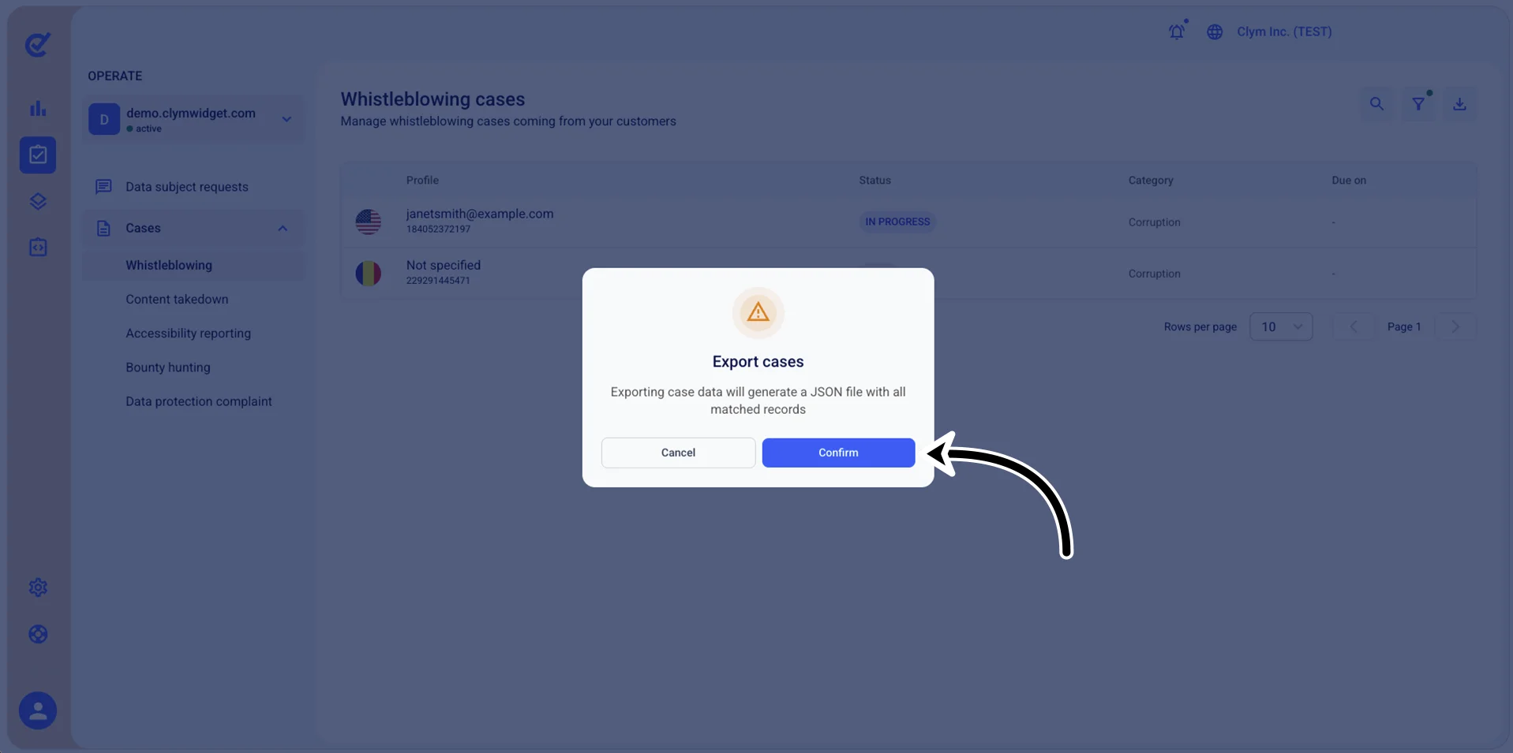Select the checklist Operate sidebar icon

[38, 155]
